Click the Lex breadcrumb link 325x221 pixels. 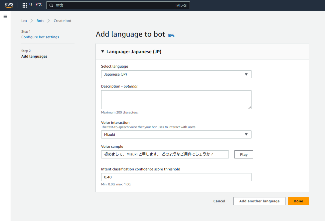[x=24, y=21]
